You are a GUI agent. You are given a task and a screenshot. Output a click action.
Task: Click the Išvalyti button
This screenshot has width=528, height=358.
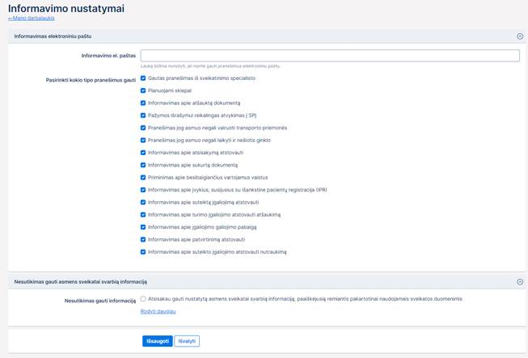pos(187,341)
